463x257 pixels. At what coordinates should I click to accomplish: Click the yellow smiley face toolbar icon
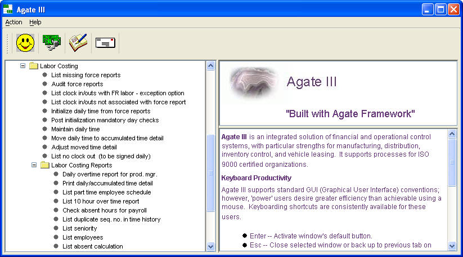pyautogui.click(x=25, y=43)
